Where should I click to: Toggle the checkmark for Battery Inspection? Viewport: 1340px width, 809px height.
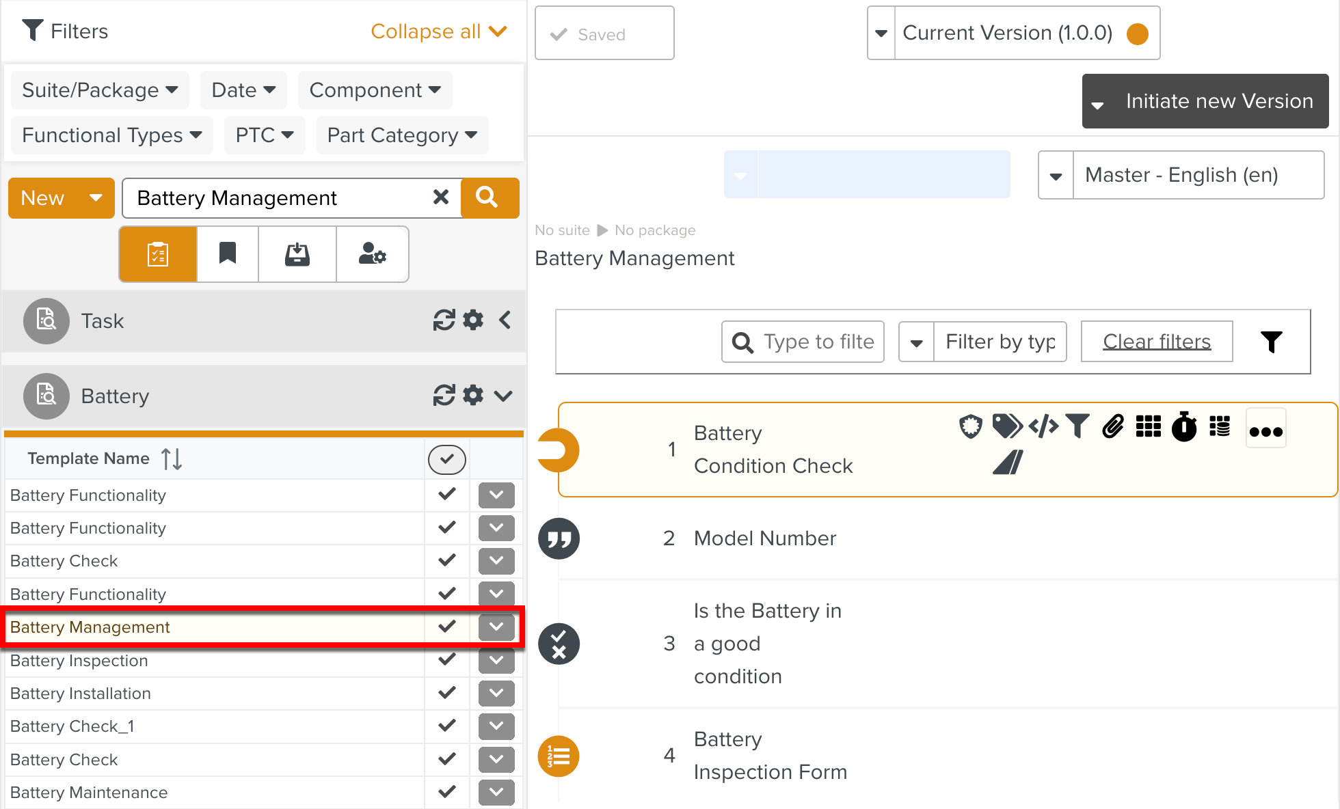pyautogui.click(x=447, y=660)
